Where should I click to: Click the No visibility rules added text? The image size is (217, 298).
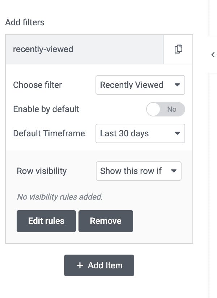(x=60, y=197)
